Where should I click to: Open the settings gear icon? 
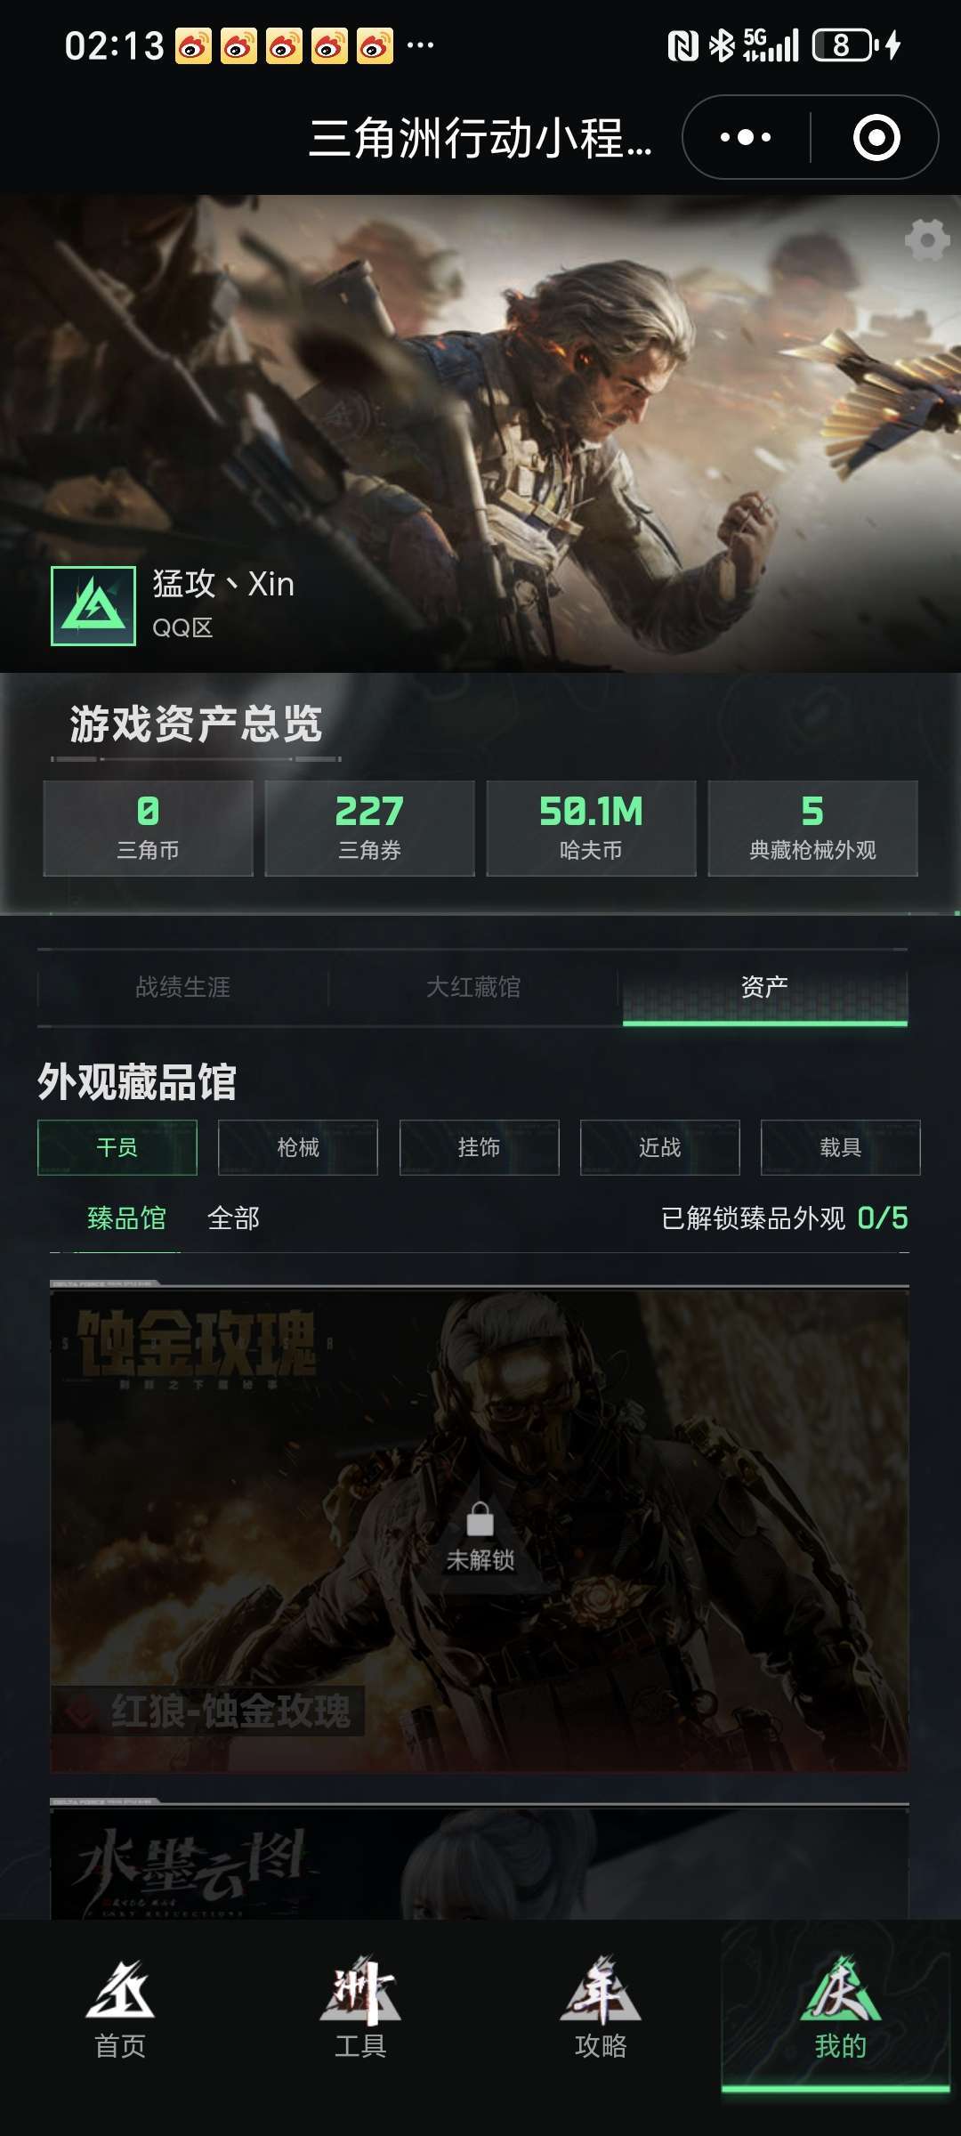pos(926,240)
